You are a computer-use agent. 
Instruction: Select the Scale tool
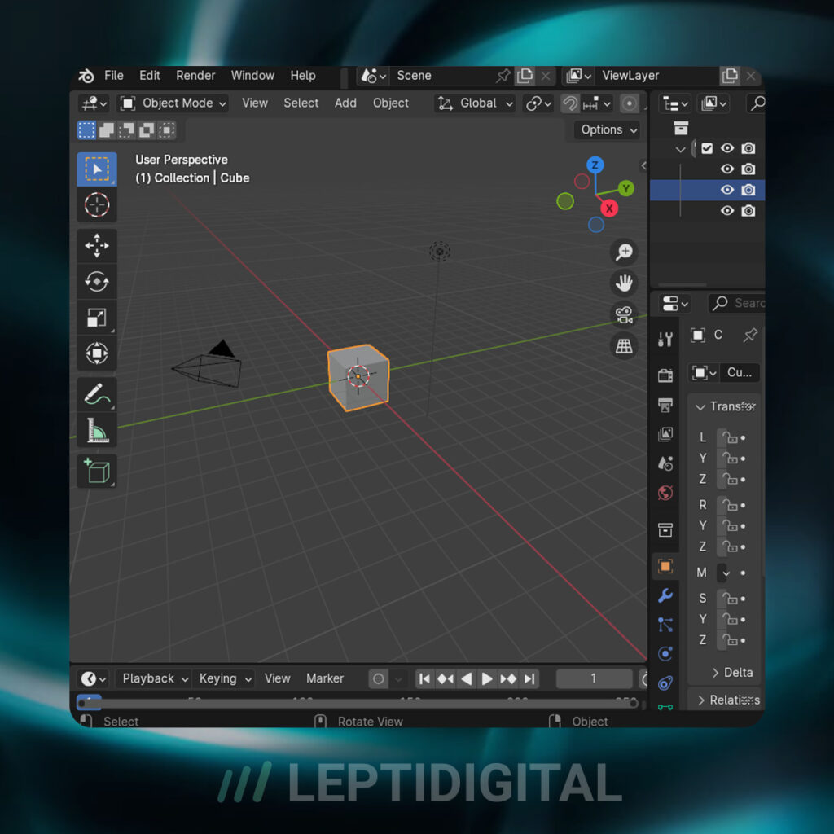click(x=97, y=318)
